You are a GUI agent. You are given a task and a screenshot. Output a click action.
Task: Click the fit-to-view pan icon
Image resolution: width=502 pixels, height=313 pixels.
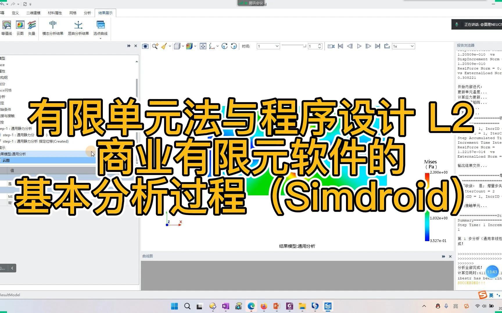(203, 46)
